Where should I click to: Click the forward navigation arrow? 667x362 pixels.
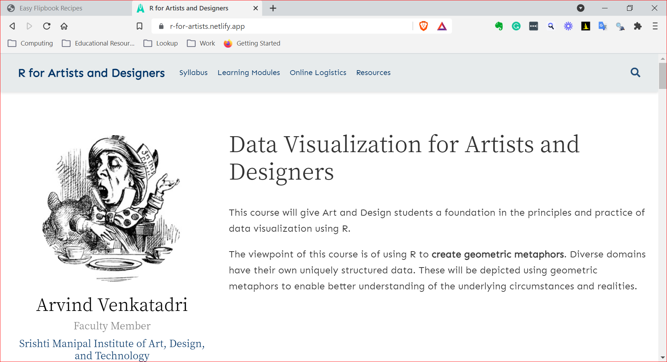click(x=30, y=26)
